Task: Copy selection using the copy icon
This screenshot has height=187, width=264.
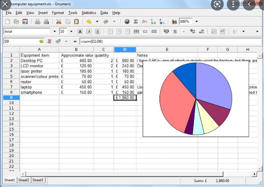Action: coord(68,22)
